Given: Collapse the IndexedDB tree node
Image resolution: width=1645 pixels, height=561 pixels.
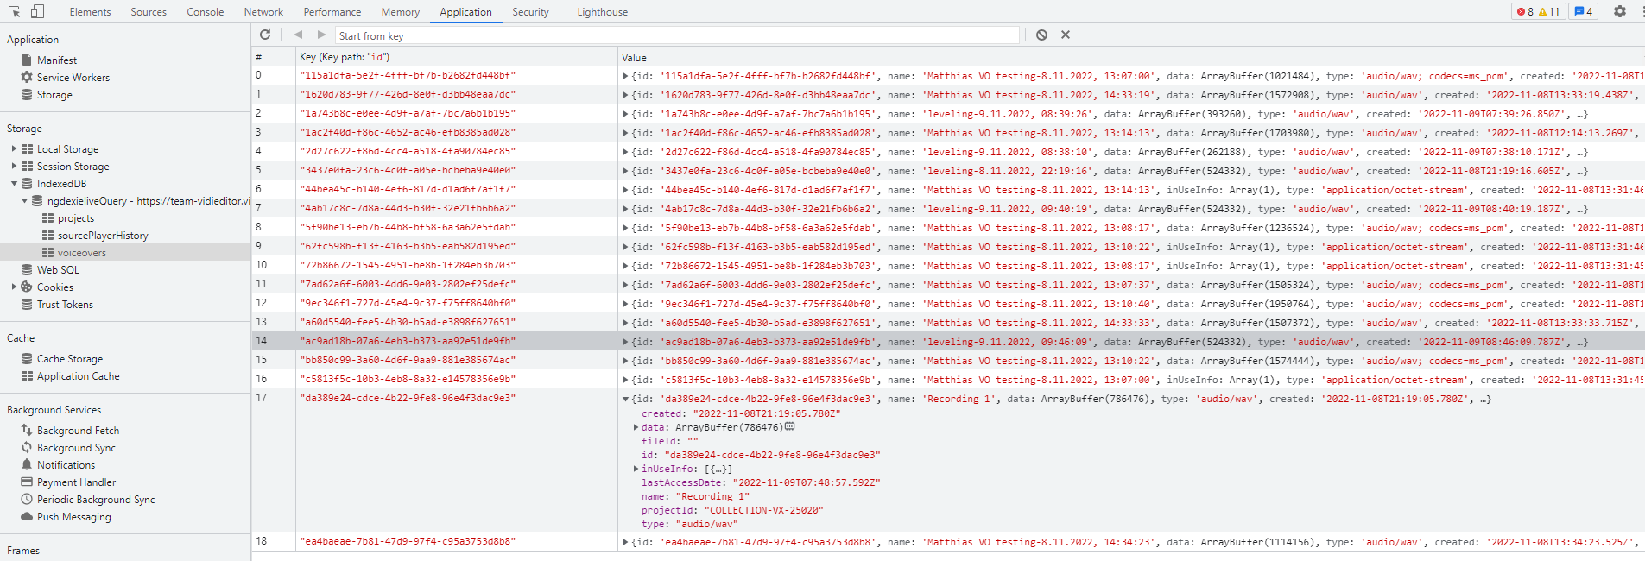Looking at the screenshot, I should click(14, 184).
